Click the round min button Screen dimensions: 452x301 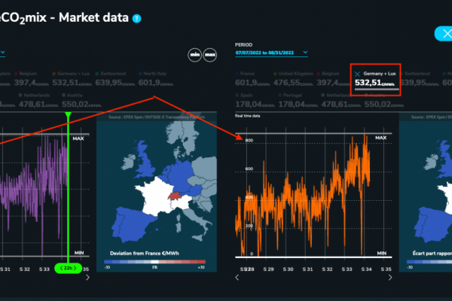pyautogui.click(x=194, y=56)
